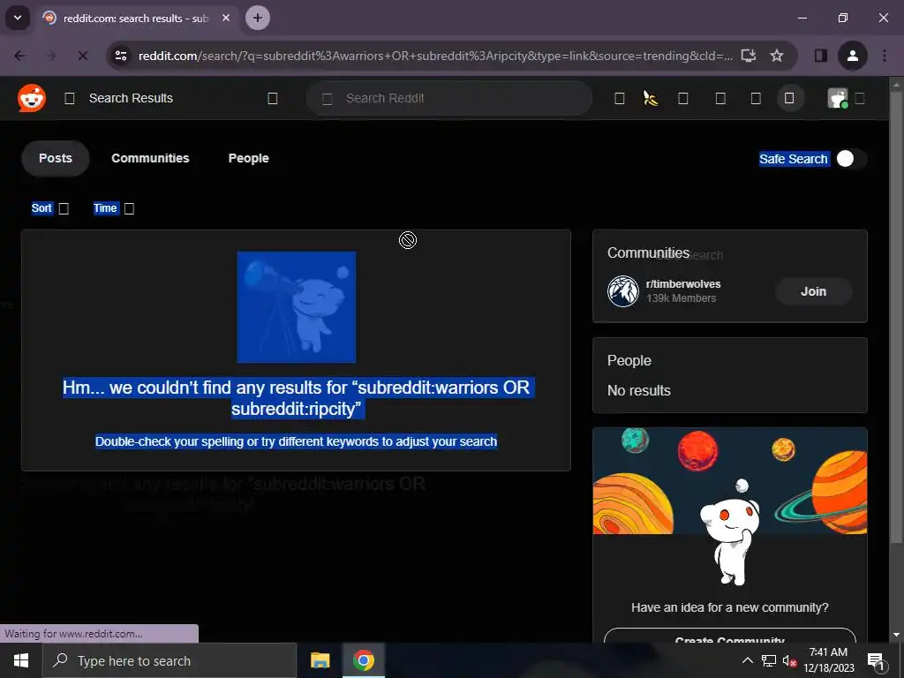
Task: Expand the dropdown arrow next to user avatar
Action: 860,99
